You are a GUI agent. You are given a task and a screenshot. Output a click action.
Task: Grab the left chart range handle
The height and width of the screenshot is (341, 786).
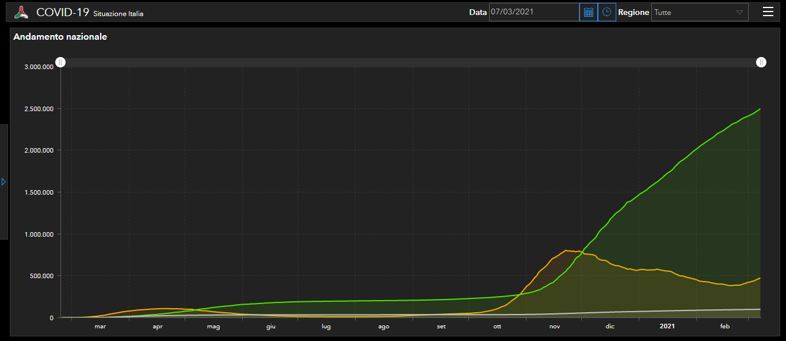click(60, 62)
